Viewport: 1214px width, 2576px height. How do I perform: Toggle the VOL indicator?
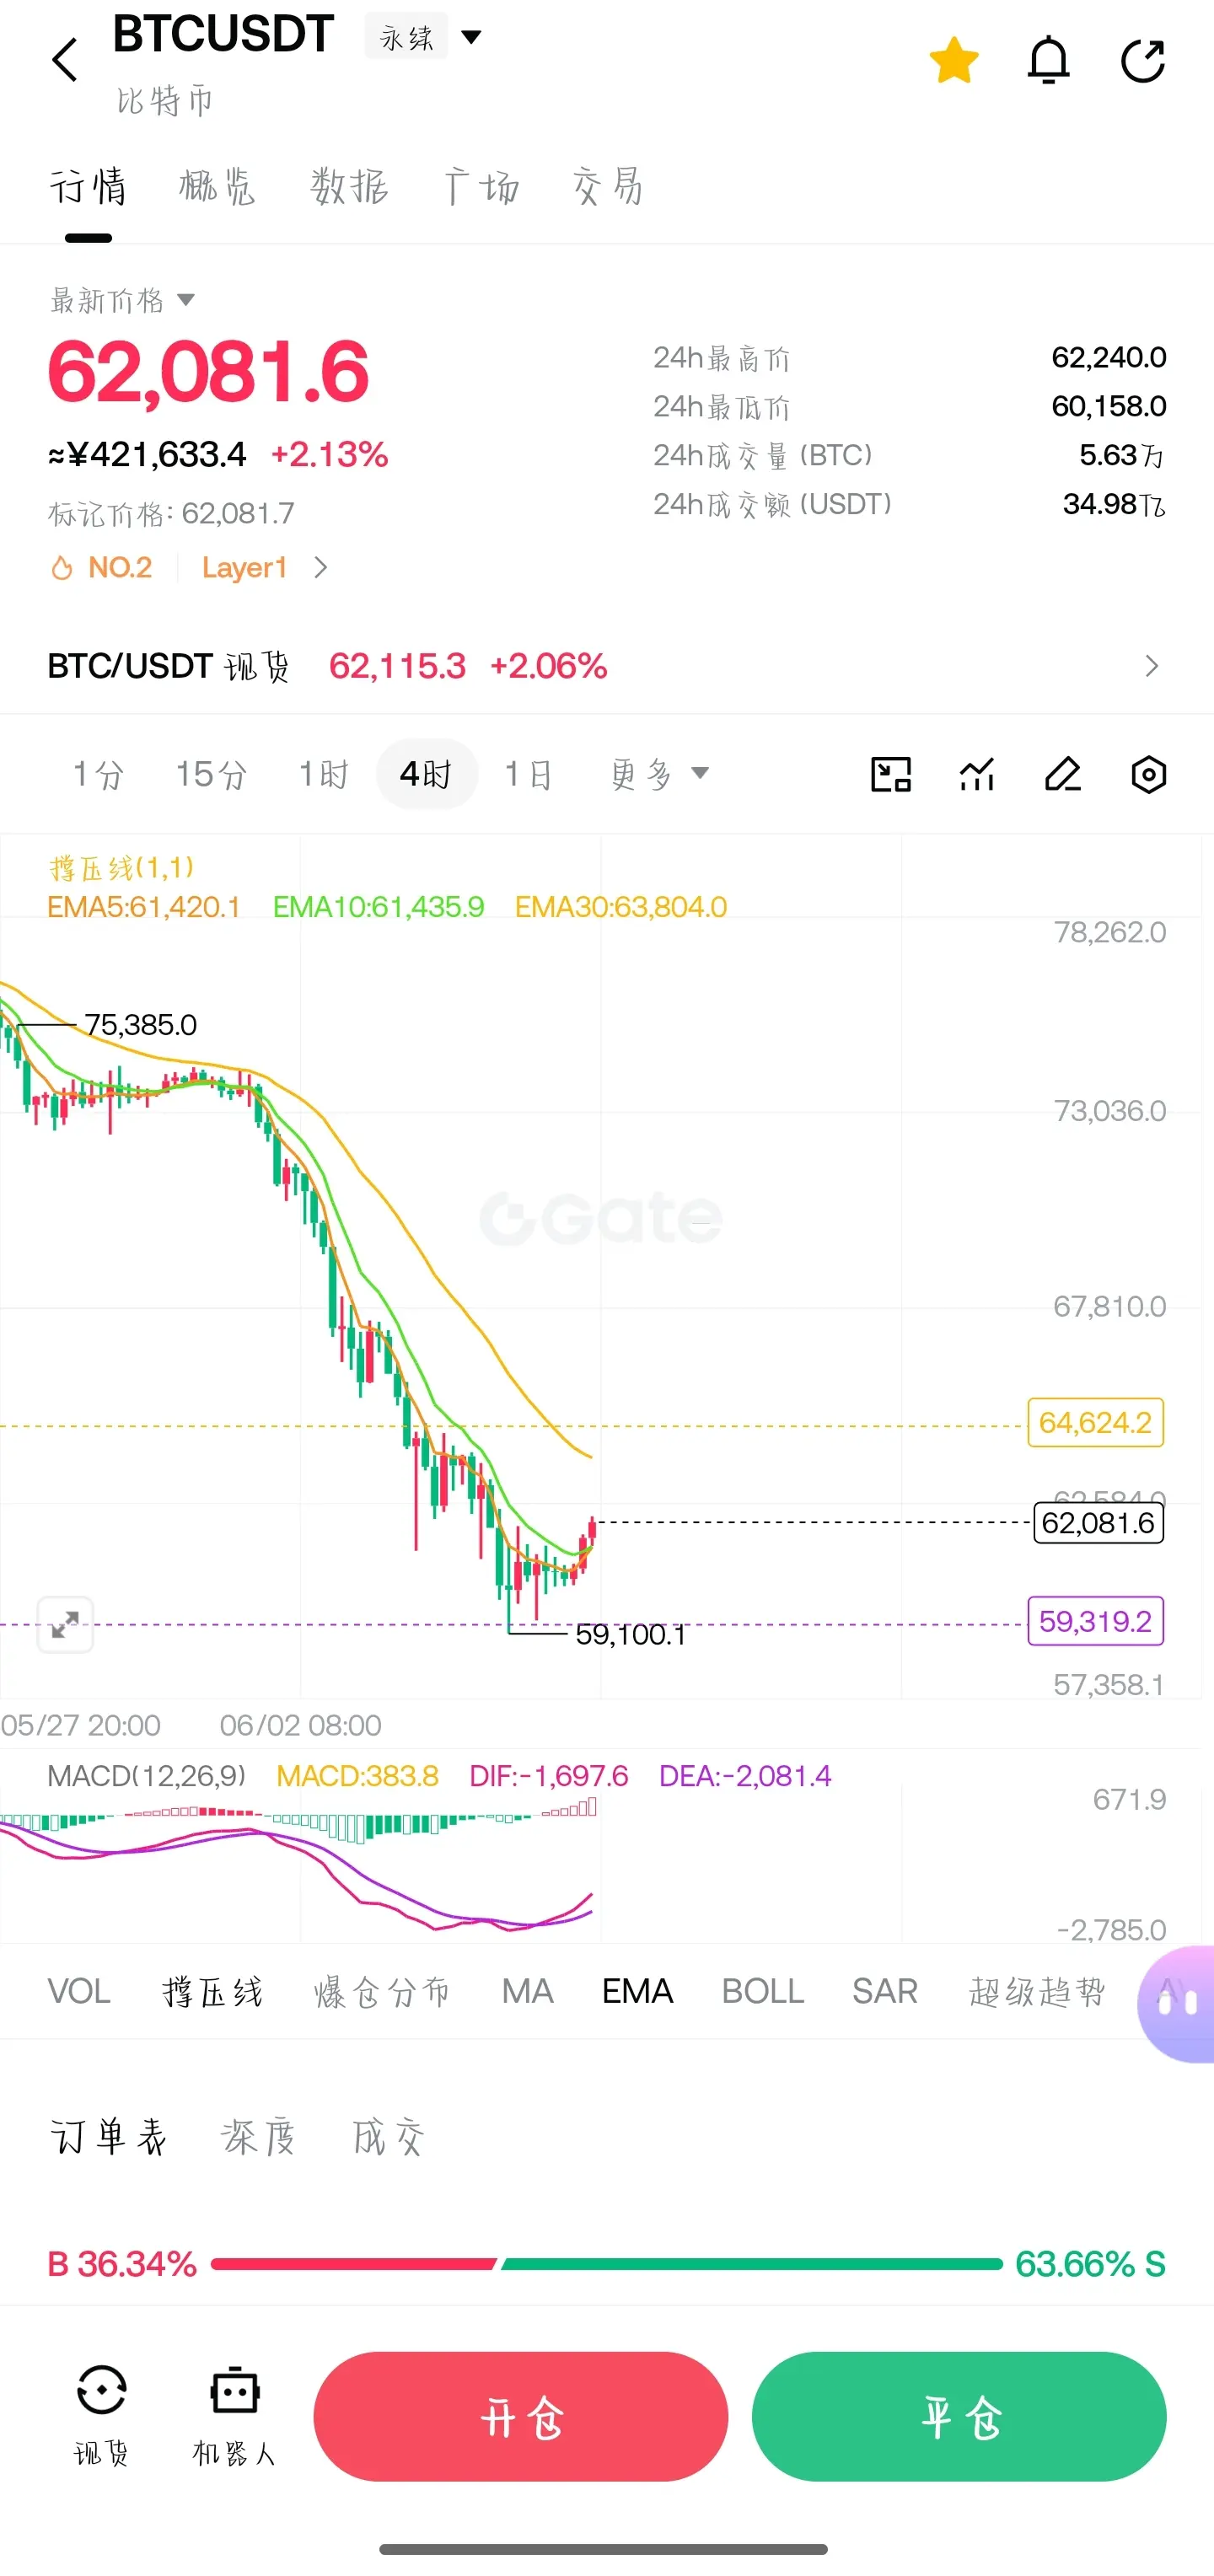click(79, 1992)
